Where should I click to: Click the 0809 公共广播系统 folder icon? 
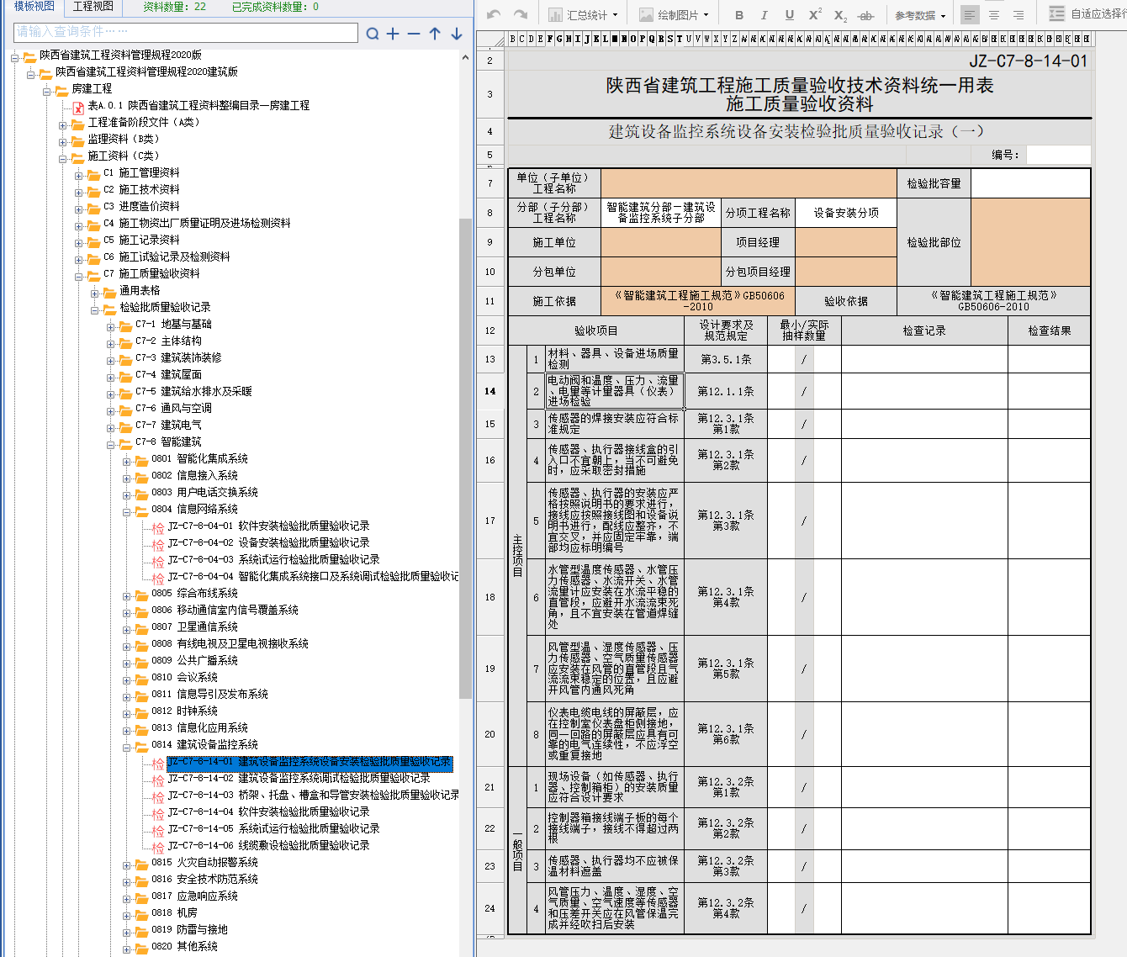141,663
